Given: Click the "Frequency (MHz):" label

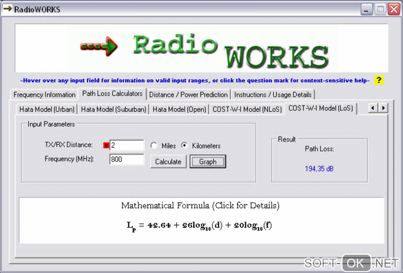Looking at the screenshot, I should [69, 159].
